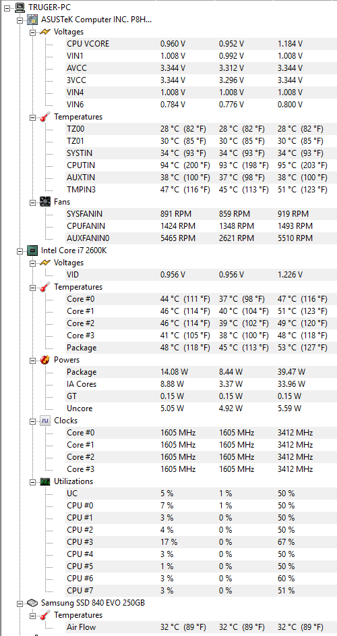337x636 pixels.
Task: Select the CPUTIN temperature row
Action: click(x=201, y=165)
